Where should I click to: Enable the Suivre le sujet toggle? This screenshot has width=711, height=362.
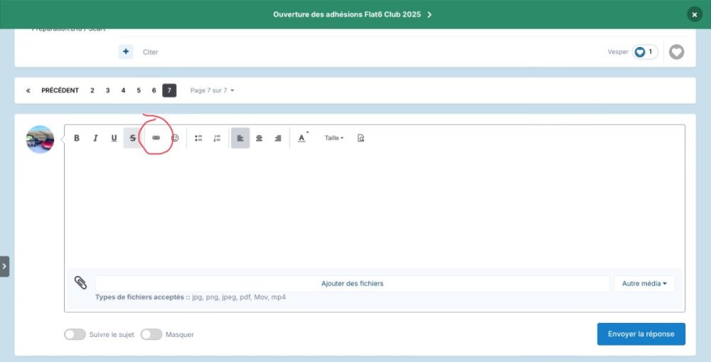(x=75, y=334)
